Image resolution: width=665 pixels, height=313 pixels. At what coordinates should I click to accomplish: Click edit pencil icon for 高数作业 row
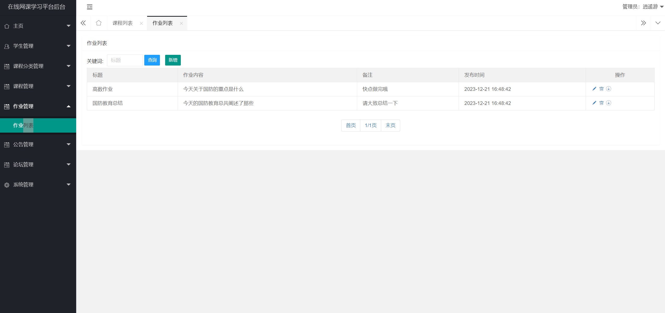tap(594, 89)
